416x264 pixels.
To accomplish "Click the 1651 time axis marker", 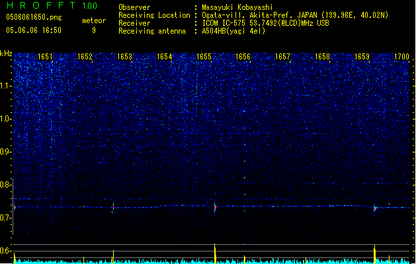I will pos(46,57).
